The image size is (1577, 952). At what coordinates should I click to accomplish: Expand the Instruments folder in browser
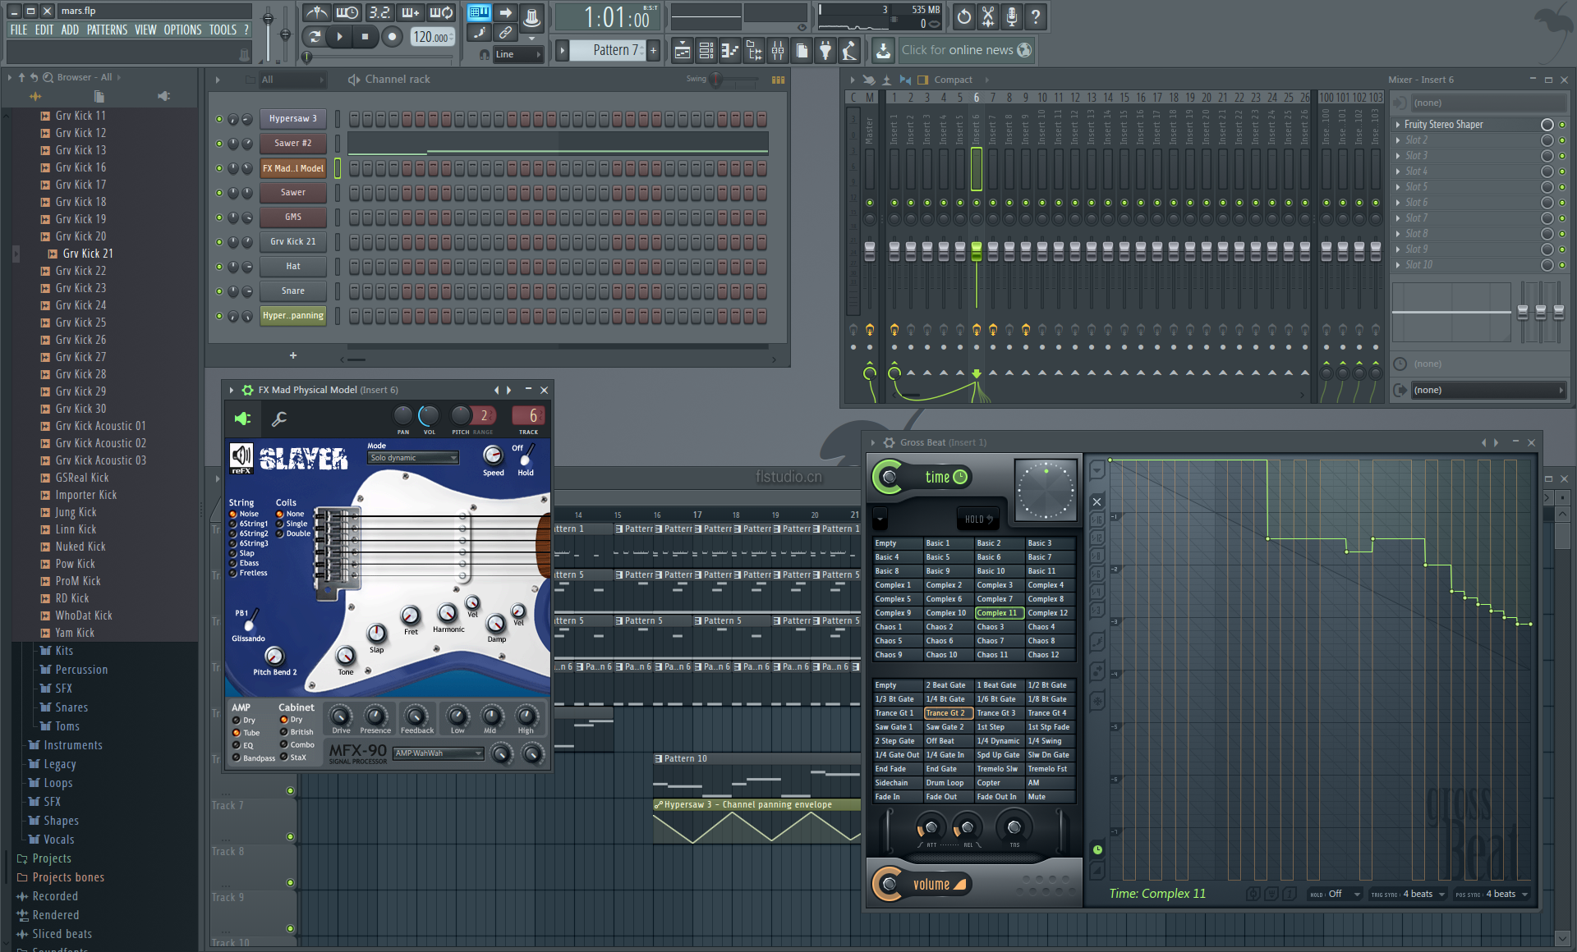[x=73, y=745]
